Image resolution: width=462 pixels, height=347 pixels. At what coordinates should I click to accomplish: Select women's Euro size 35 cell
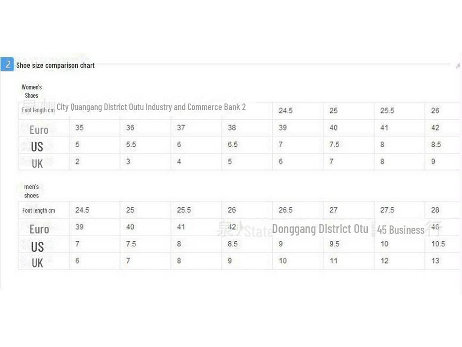click(x=79, y=128)
